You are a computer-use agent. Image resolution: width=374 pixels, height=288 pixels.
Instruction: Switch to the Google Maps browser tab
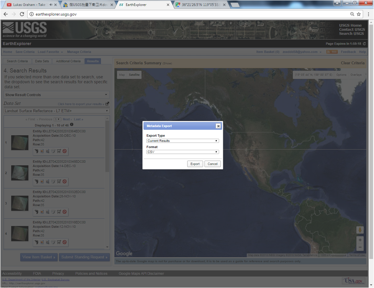pyautogui.click(x=200, y=4)
